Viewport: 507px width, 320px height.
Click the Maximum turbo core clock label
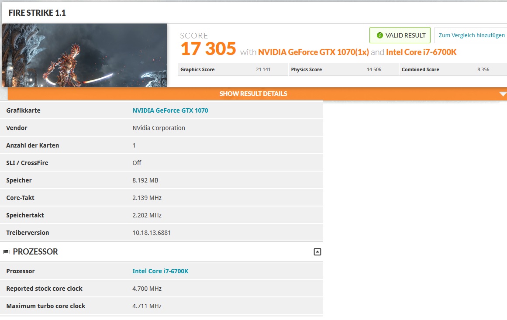[x=45, y=306]
